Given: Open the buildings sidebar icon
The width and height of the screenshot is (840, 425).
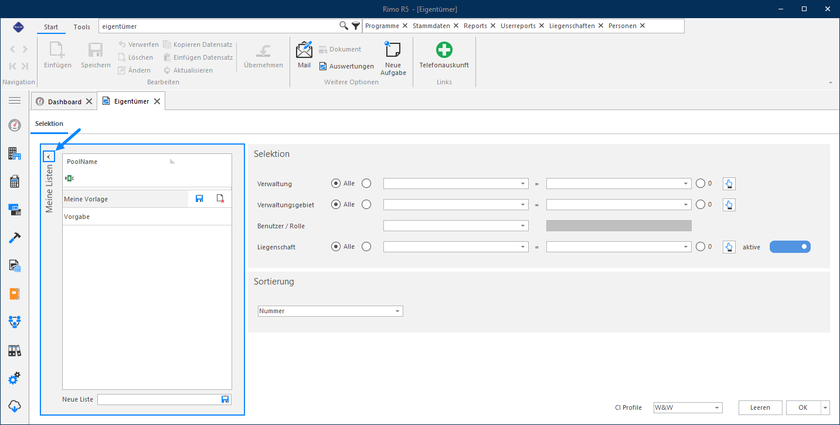Looking at the screenshot, I should point(15,153).
